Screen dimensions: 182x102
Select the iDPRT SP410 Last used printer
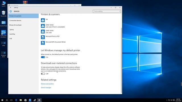47,31
